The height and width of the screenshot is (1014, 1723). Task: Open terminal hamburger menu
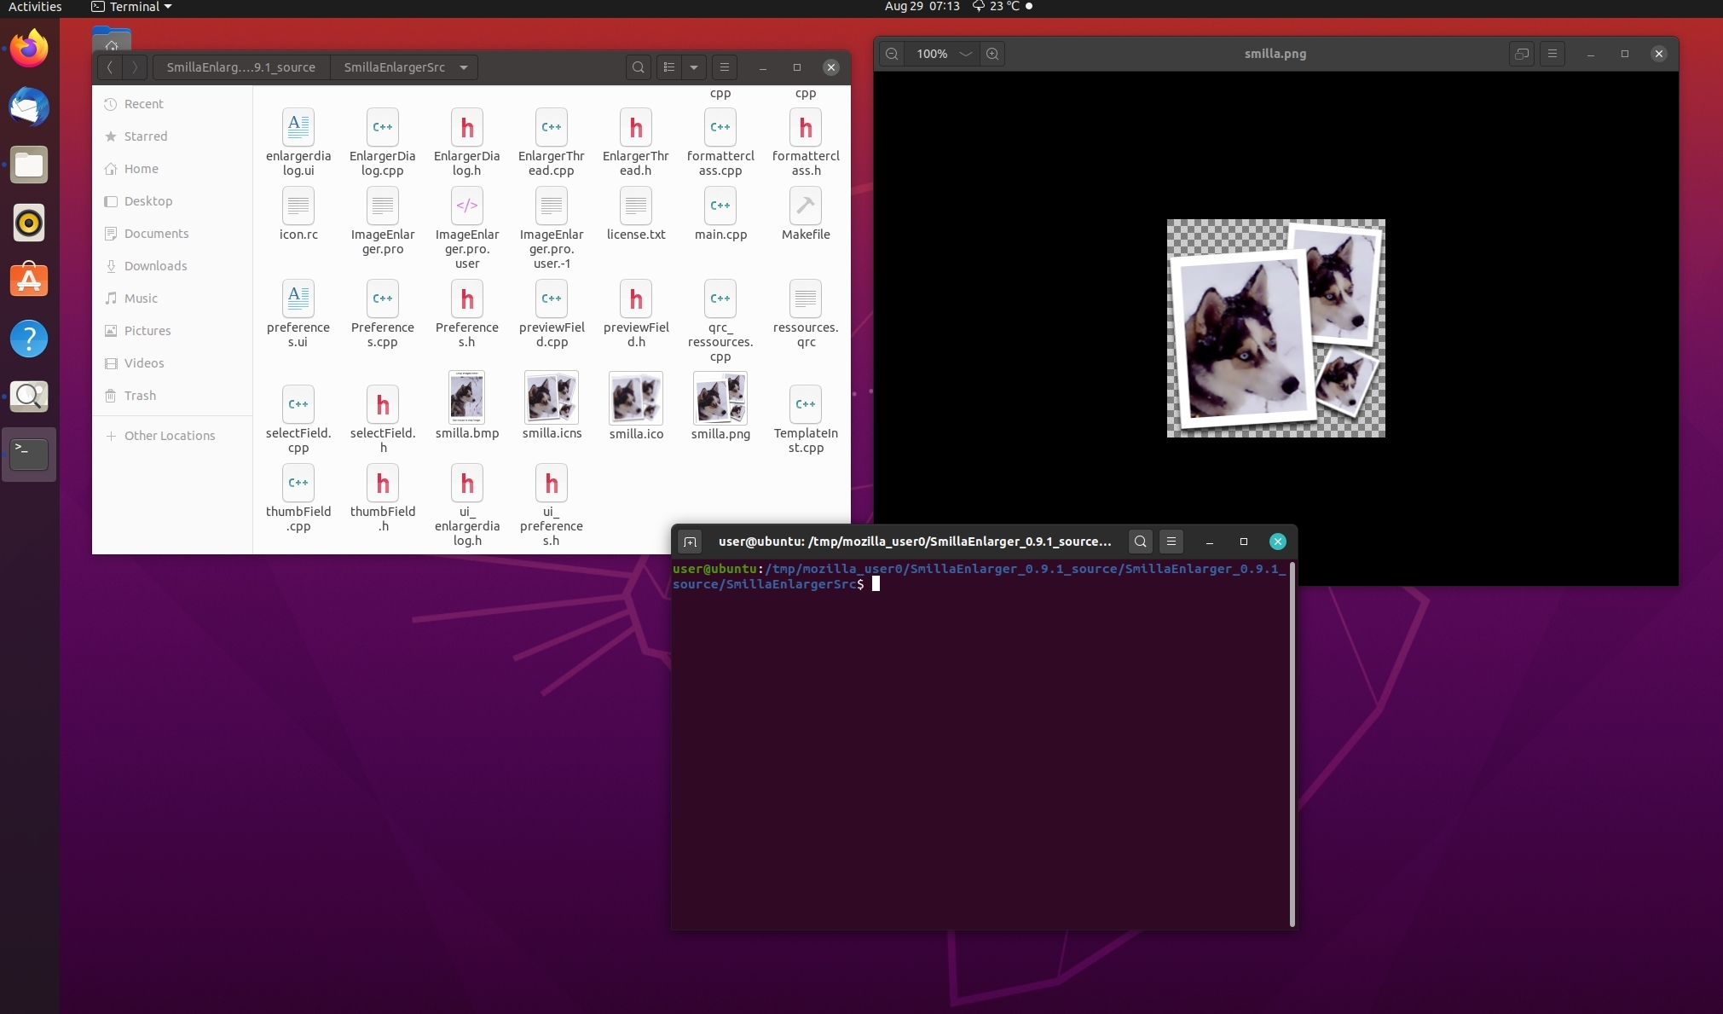[x=1171, y=542]
